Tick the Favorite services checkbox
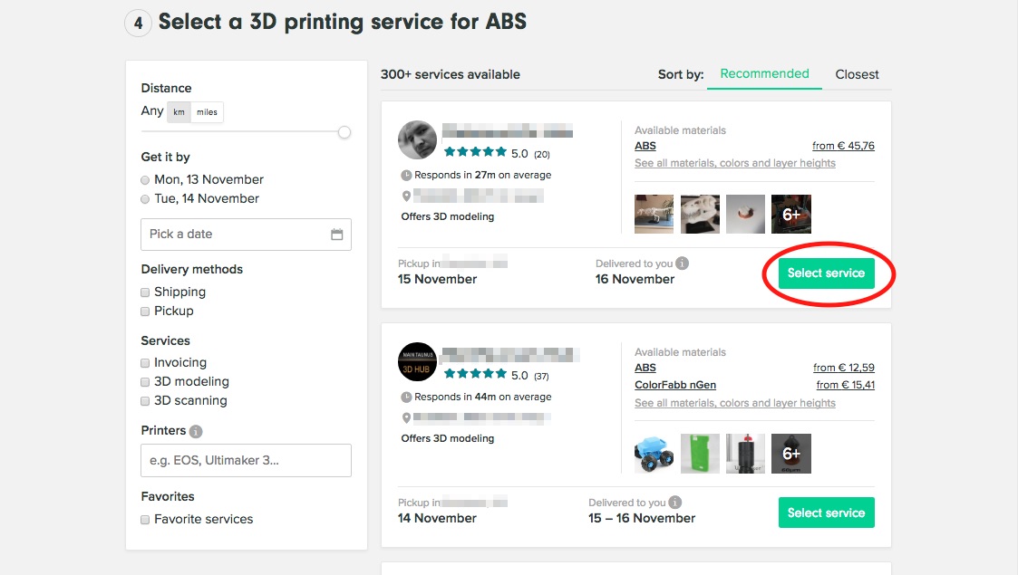The height and width of the screenshot is (575, 1018). [x=145, y=520]
